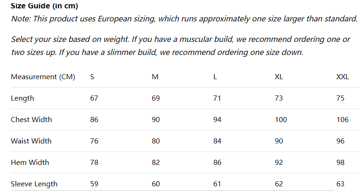360x191 pixels.
Task: Select the XL size column header
Action: tap(279, 77)
